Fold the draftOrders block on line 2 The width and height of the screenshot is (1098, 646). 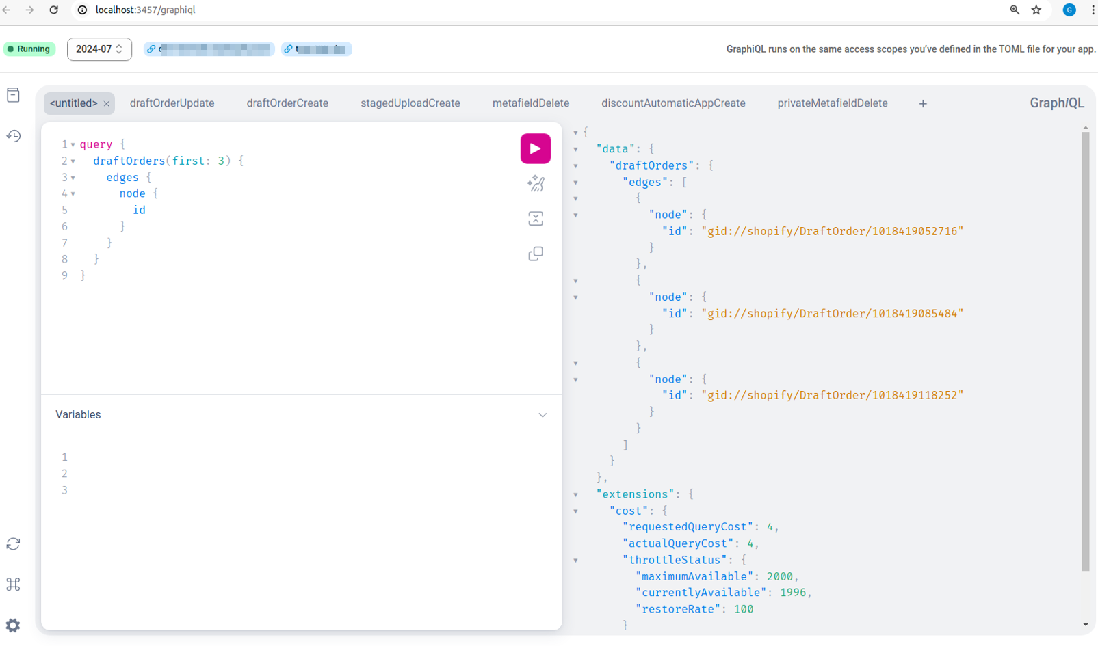[73, 161]
